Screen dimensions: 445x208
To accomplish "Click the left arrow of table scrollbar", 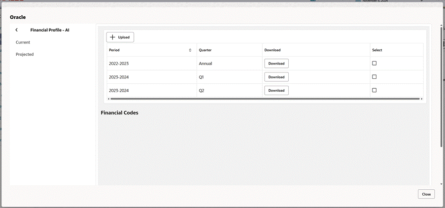I will coord(108,99).
